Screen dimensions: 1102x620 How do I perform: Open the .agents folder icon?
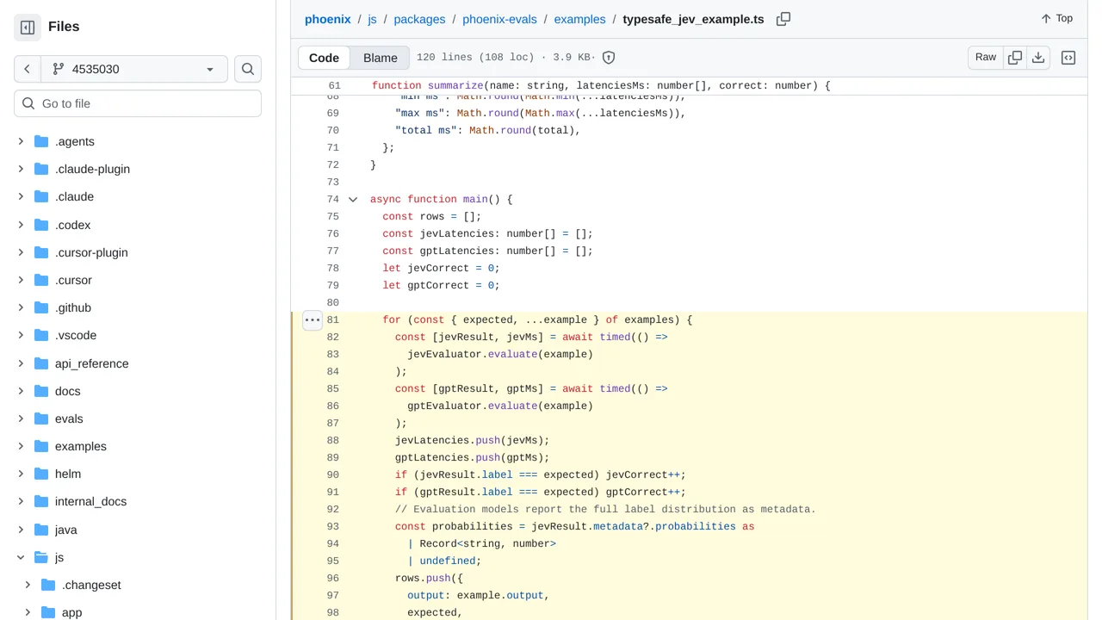coord(41,141)
